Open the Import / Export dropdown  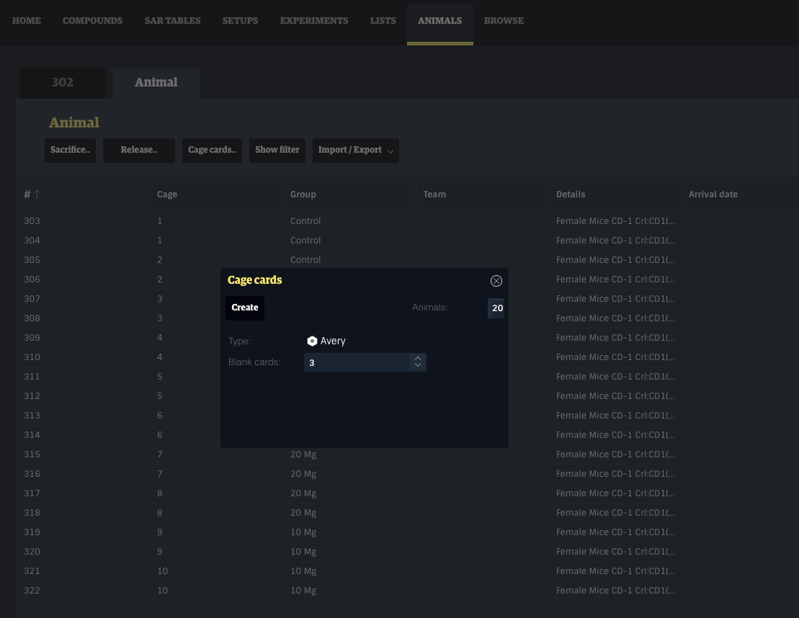click(357, 150)
